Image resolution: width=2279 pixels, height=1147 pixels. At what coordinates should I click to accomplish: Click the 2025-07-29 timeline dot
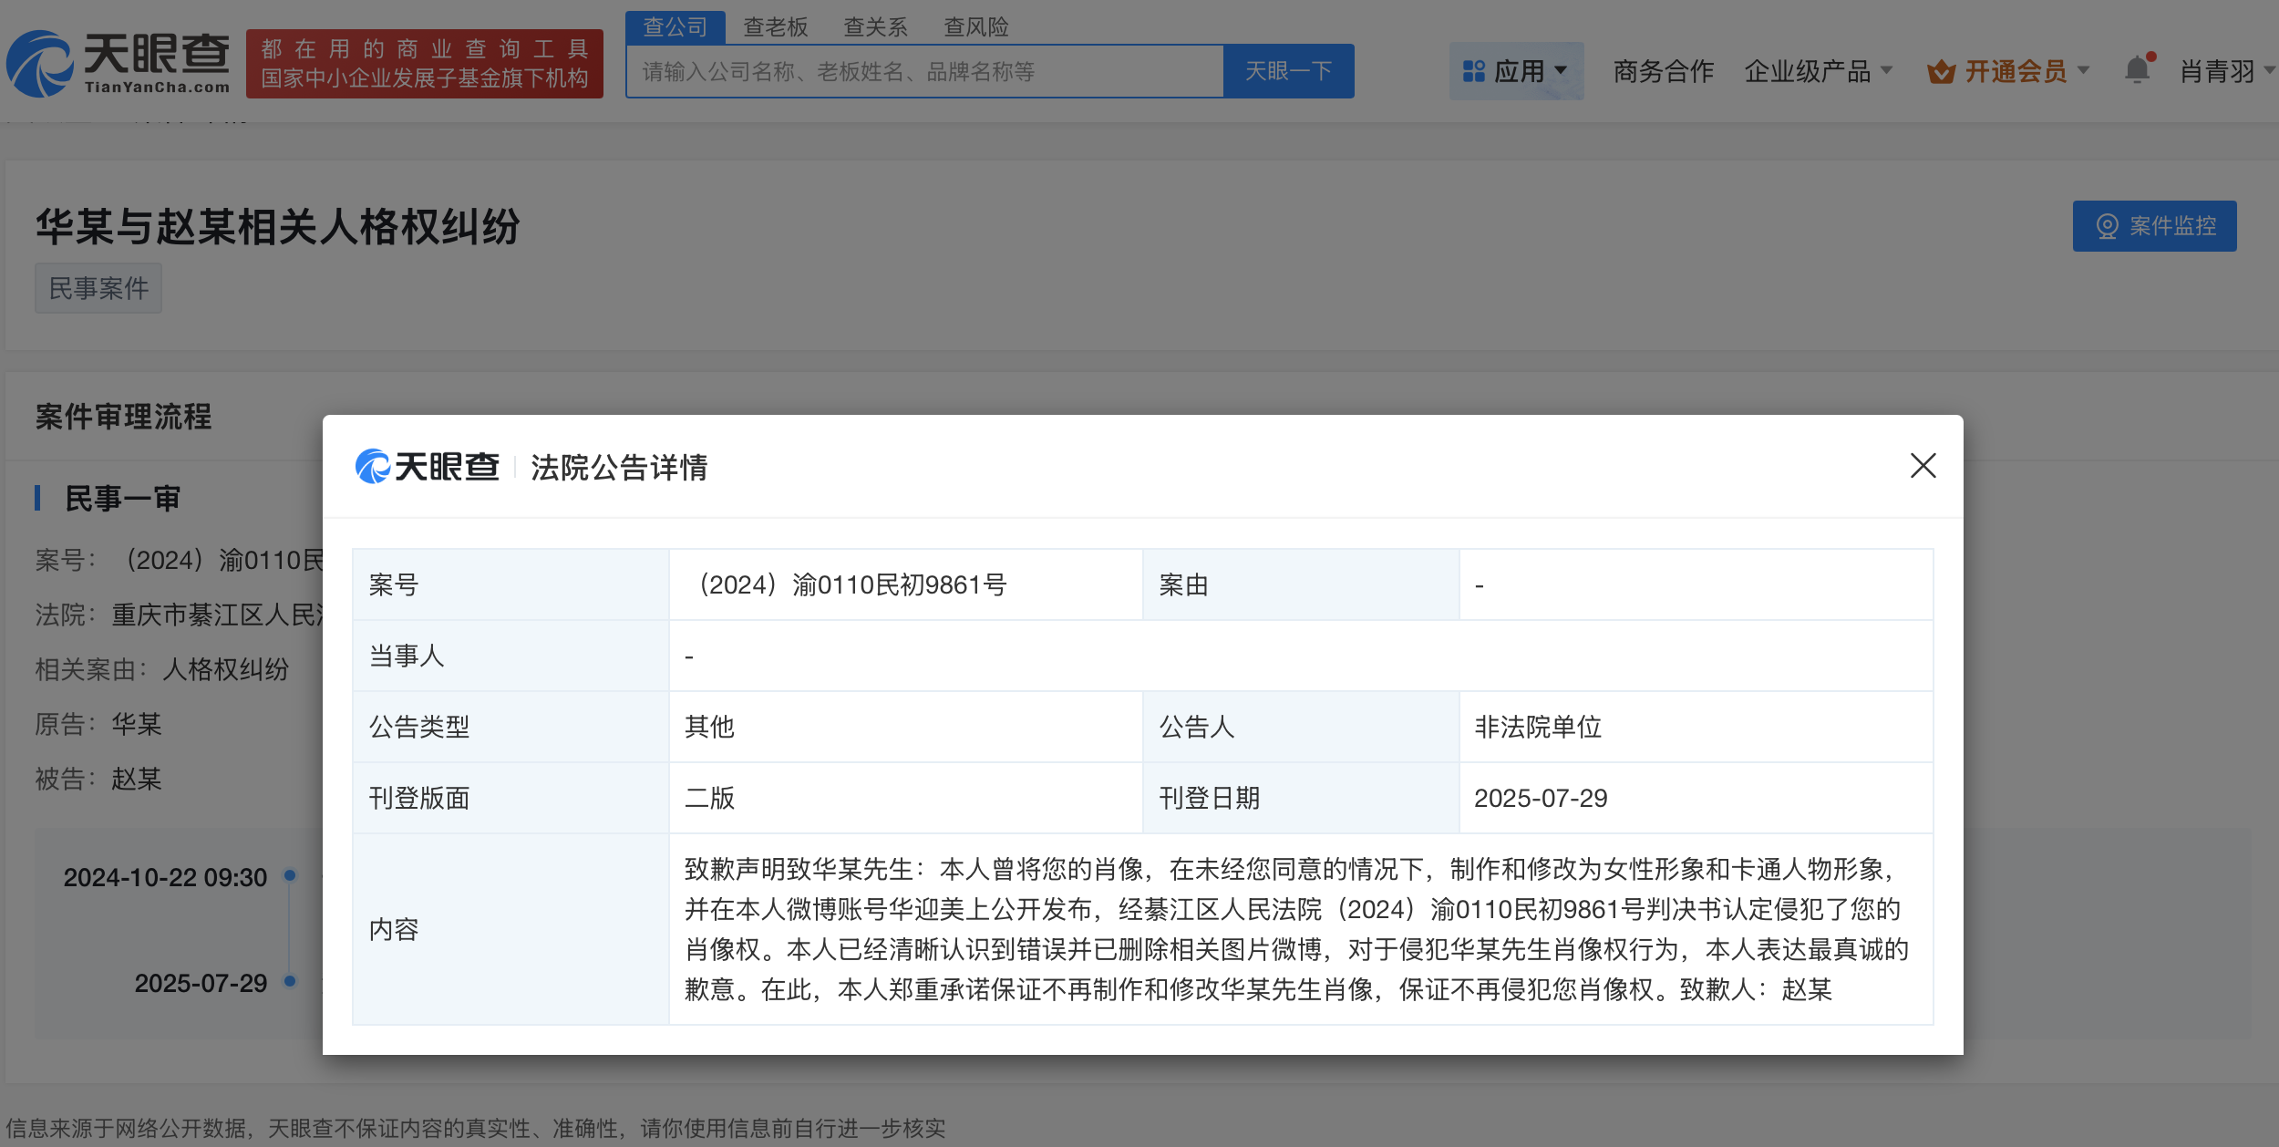click(290, 981)
